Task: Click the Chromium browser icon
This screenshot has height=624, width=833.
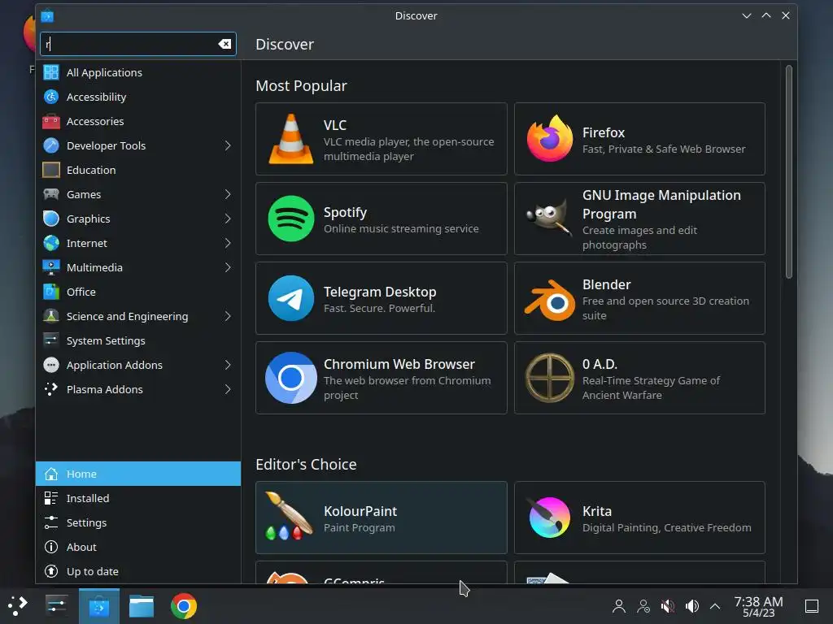Action: (x=290, y=378)
